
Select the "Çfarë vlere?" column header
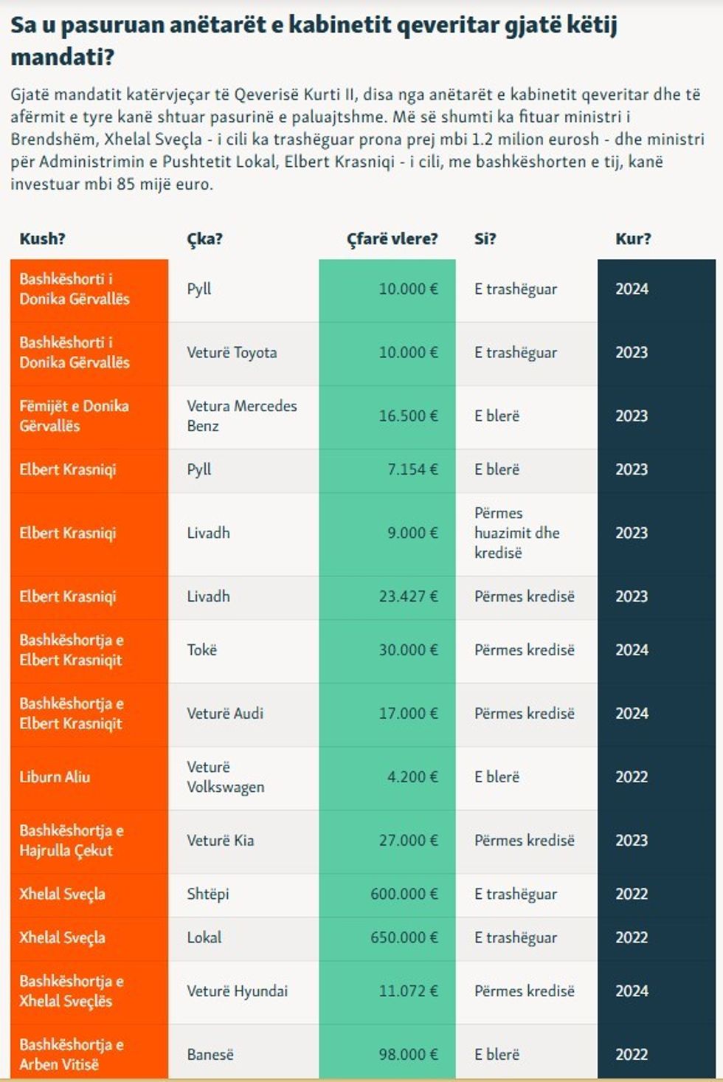[392, 239]
